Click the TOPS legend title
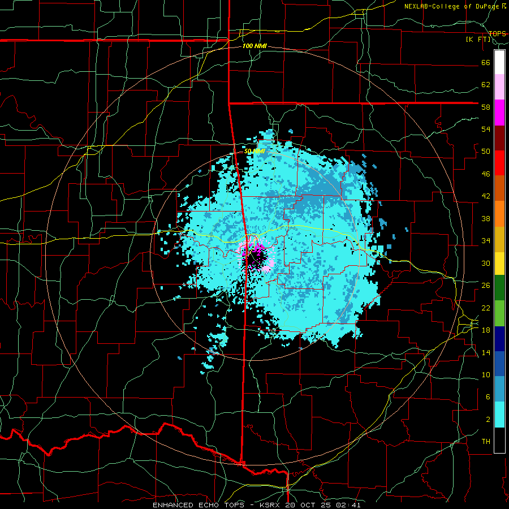Screen dimensions: 509x509 pos(497,33)
